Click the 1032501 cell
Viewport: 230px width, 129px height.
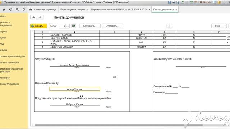[x=141, y=47]
